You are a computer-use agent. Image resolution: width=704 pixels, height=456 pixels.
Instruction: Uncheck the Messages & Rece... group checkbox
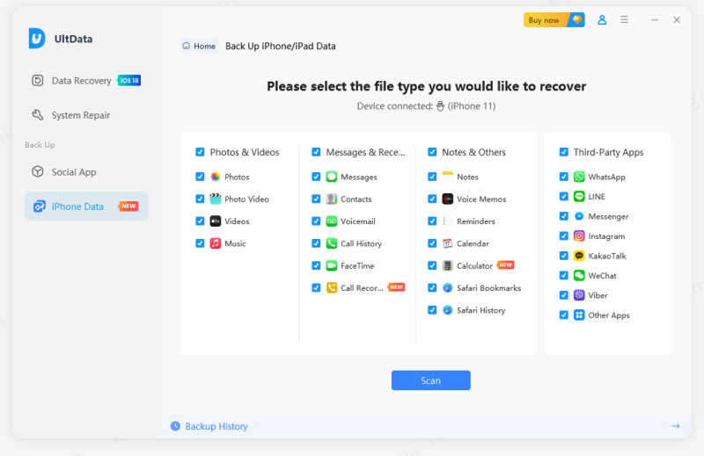[316, 152]
